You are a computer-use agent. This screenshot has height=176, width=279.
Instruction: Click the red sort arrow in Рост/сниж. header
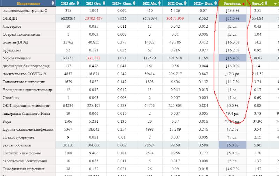[243, 4]
